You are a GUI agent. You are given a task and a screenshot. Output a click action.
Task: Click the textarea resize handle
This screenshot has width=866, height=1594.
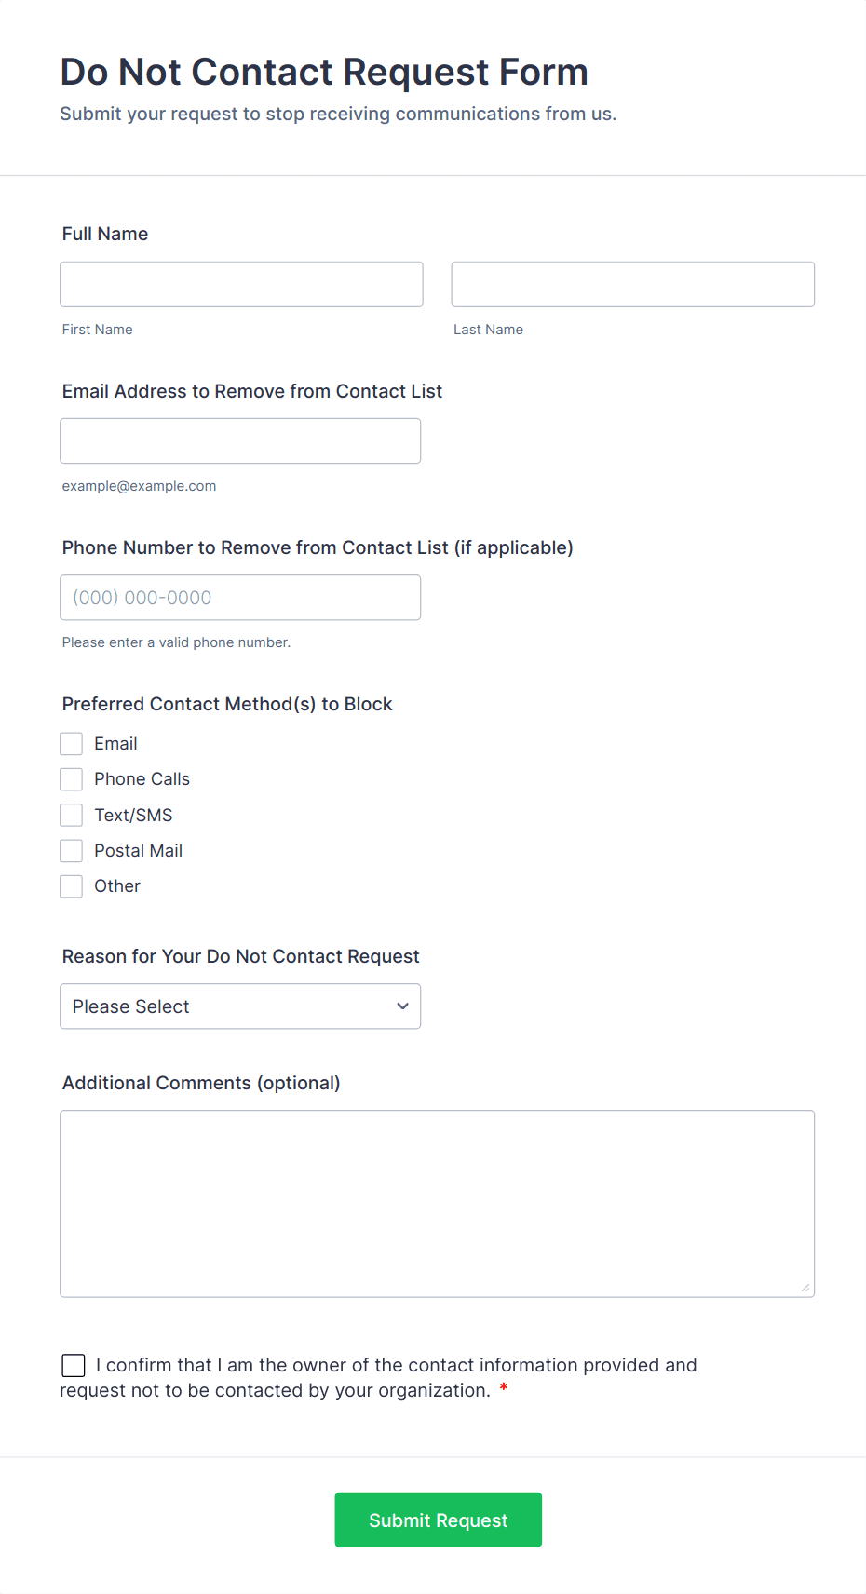805,1288
